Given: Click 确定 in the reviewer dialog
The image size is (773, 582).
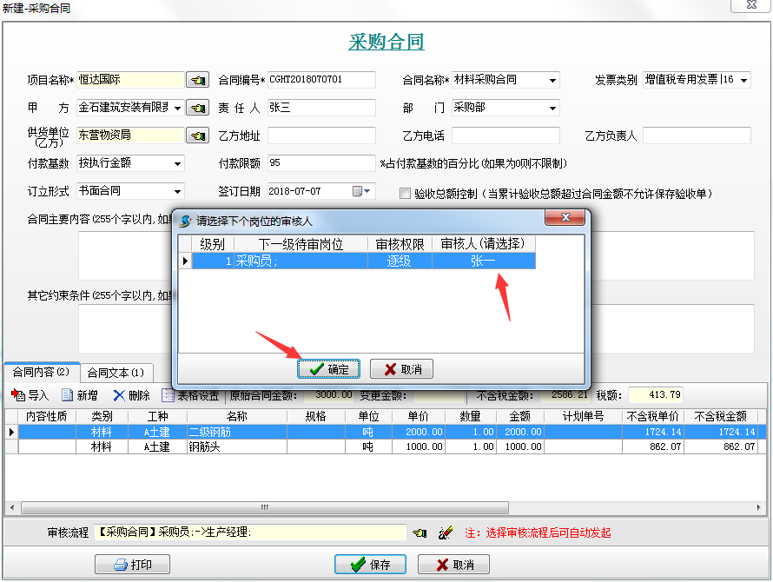Looking at the screenshot, I should 329,369.
